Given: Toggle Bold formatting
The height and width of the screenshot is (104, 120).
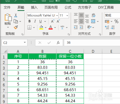Looking at the screenshot, I should (x=29, y=21).
